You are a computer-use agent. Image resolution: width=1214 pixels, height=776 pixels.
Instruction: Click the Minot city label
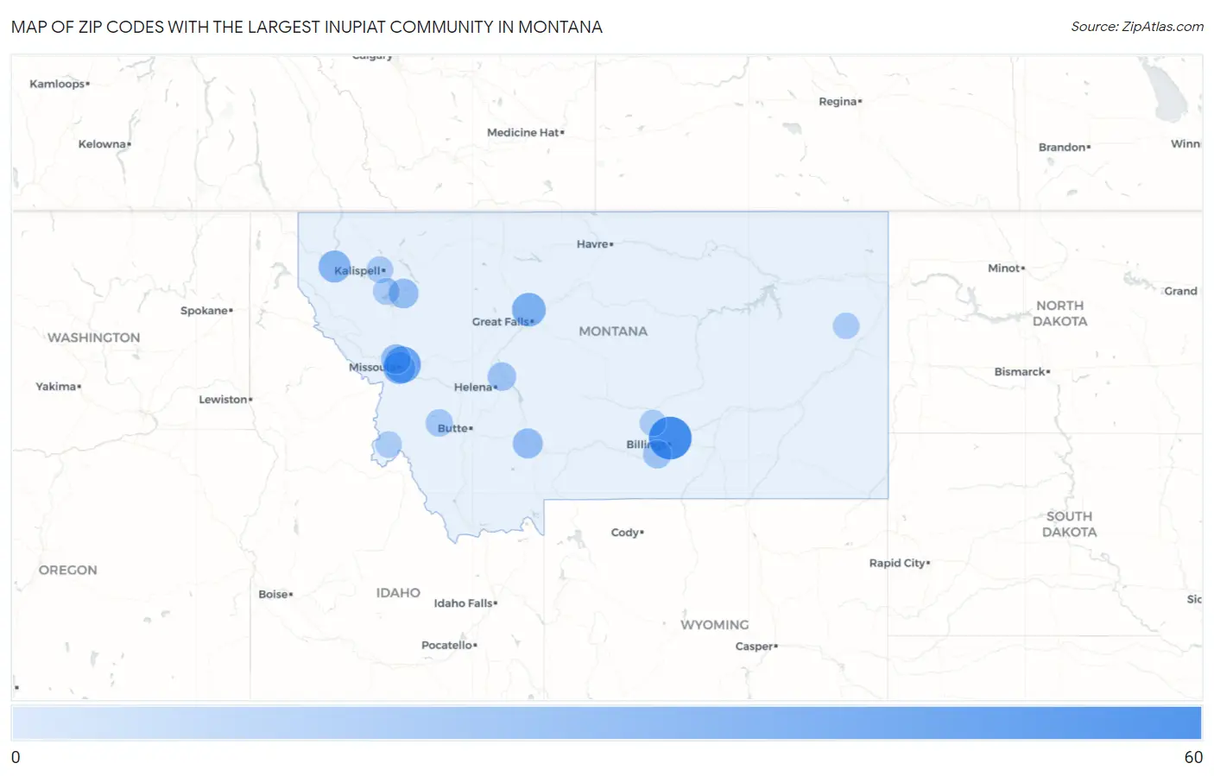click(1007, 268)
